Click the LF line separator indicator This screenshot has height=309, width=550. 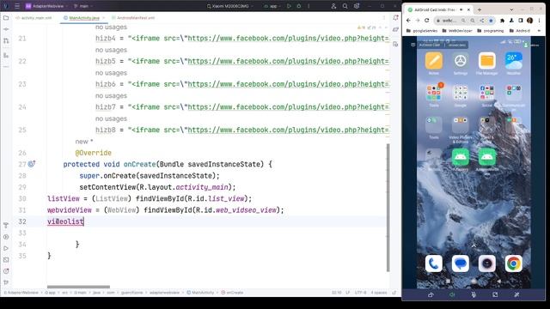coord(347,293)
